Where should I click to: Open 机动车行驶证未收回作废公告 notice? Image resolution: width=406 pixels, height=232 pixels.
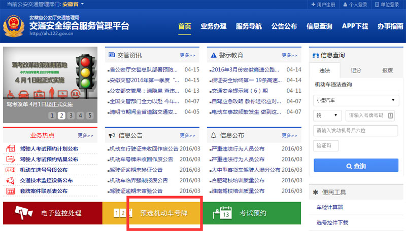tap(144, 149)
